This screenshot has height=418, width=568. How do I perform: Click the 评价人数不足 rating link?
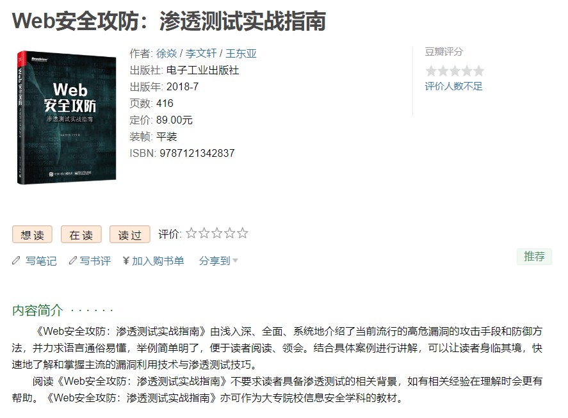pyautogui.click(x=453, y=86)
